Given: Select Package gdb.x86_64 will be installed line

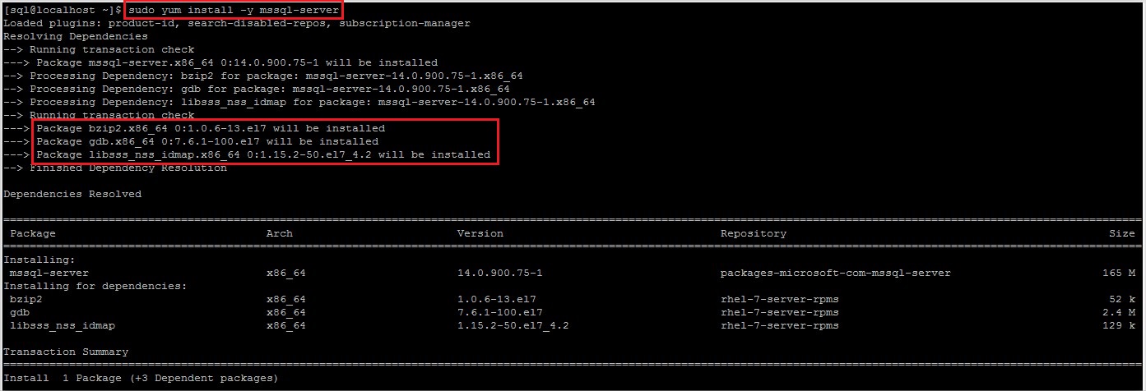Looking at the screenshot, I should point(207,141).
